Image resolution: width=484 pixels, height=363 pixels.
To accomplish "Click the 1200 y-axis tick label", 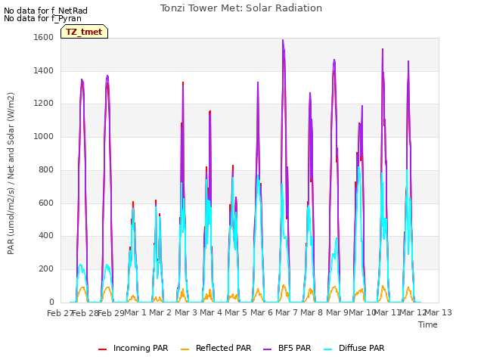I will tap(44, 104).
